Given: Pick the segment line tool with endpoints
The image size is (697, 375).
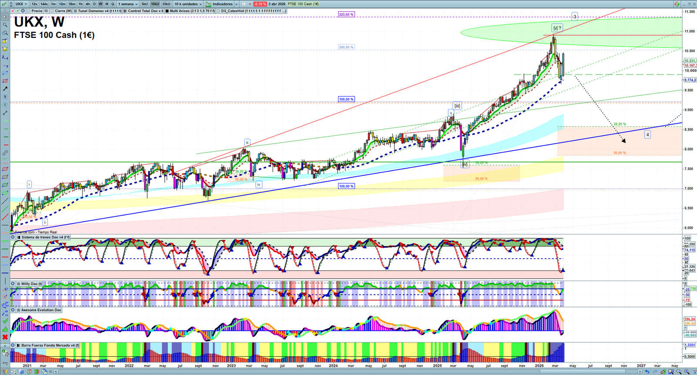Looking at the screenshot, I should (x=5, y=113).
